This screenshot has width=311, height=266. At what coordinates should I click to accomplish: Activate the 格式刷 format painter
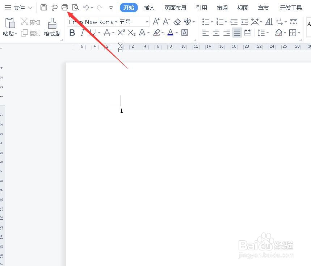click(x=52, y=27)
